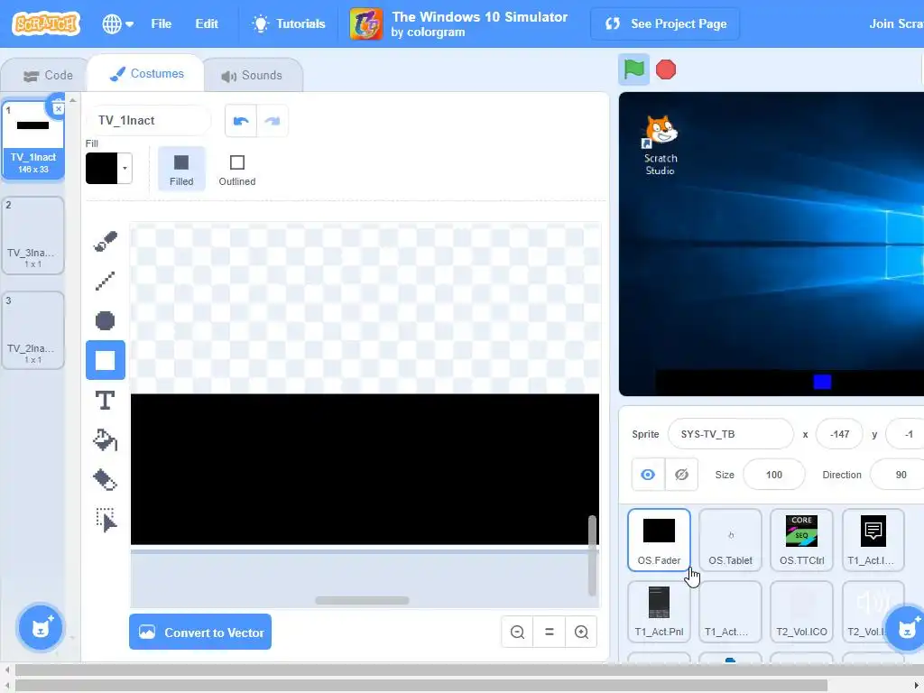The width and height of the screenshot is (924, 693).
Task: Select costume 1 TV_1Inact thumbnail
Action: [x=33, y=140]
